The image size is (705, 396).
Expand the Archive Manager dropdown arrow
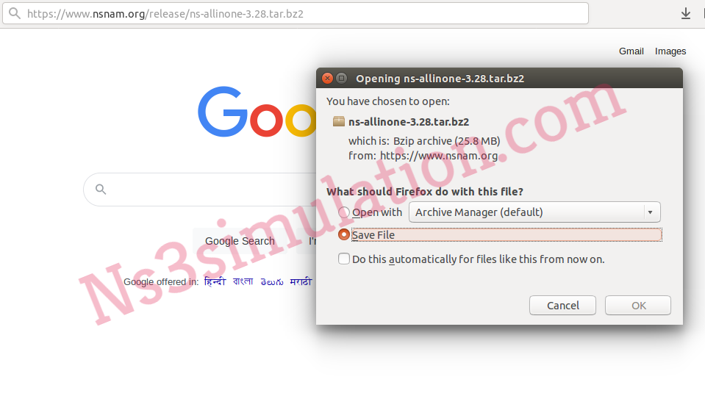click(650, 212)
